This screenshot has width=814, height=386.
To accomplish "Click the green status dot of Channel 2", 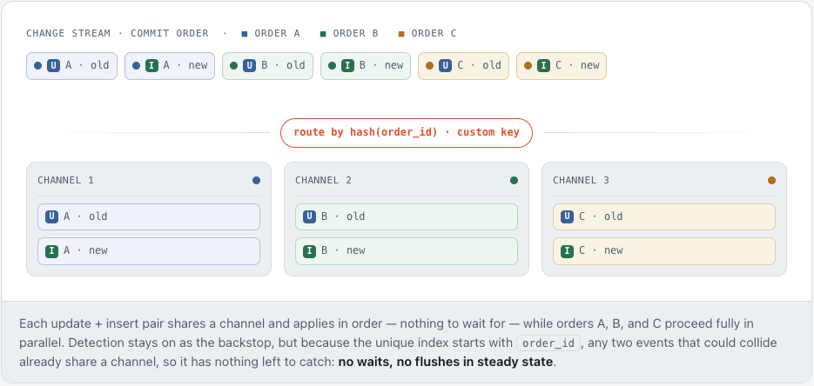I will [514, 180].
